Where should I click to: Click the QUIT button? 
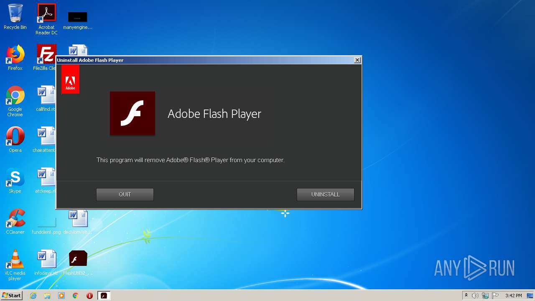point(125,194)
